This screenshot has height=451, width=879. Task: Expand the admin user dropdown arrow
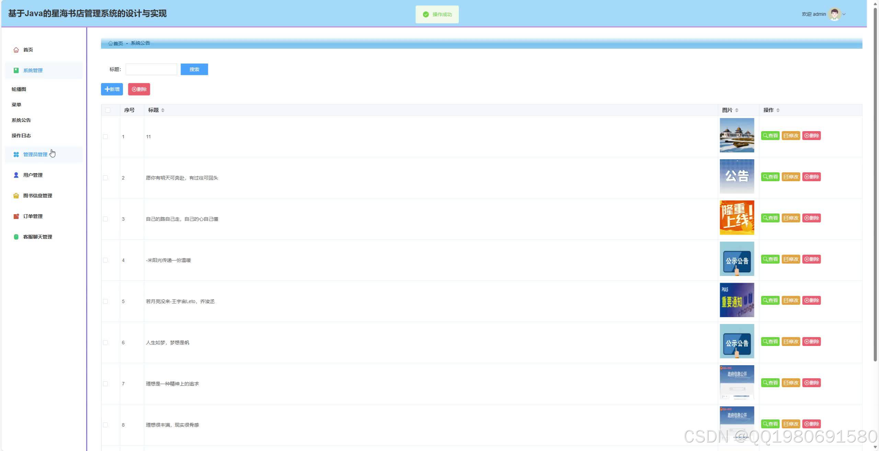[x=844, y=14]
